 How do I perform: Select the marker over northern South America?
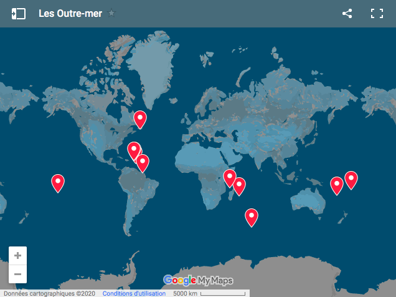[143, 162]
